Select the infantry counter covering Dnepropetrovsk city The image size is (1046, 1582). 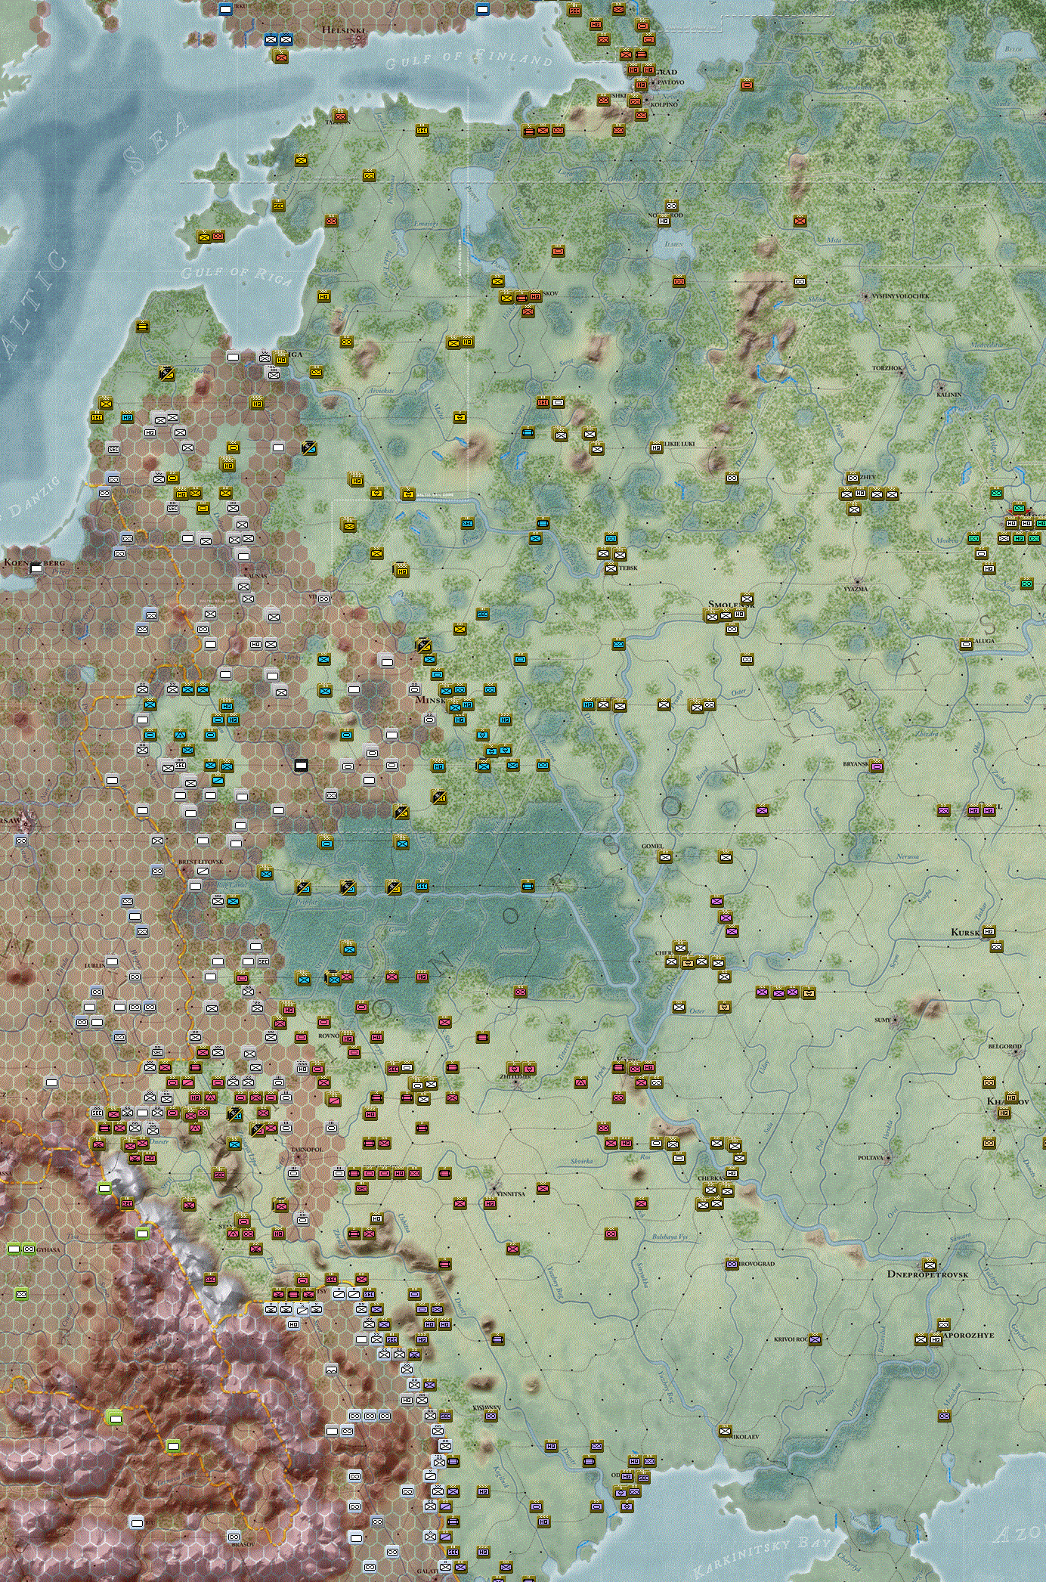coord(930,1265)
